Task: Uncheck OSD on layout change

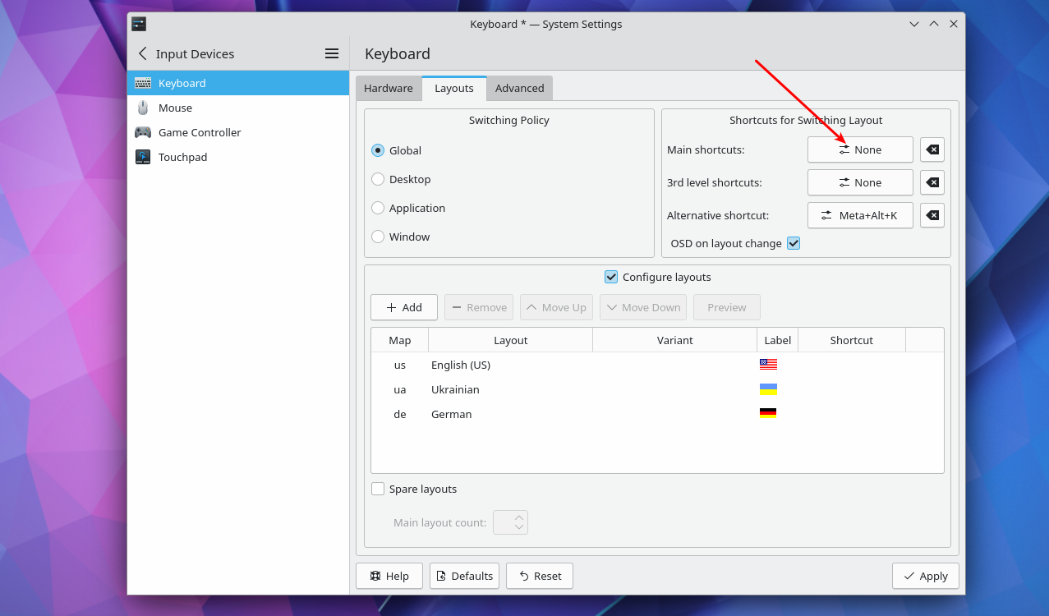Action: (x=793, y=243)
